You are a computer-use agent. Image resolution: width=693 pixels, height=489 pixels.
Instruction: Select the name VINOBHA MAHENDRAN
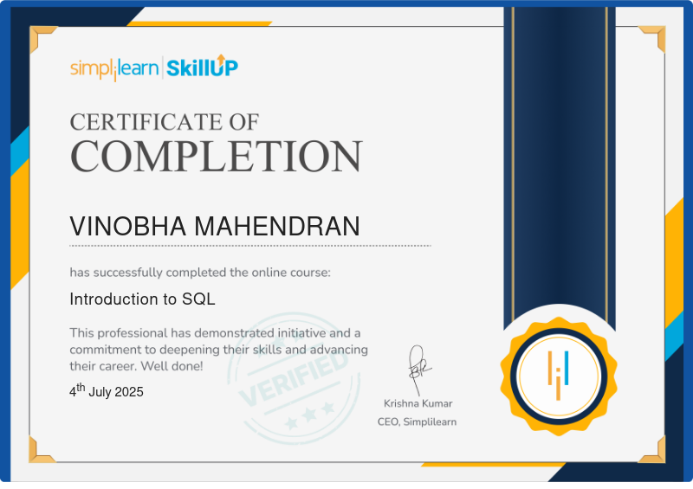point(215,227)
